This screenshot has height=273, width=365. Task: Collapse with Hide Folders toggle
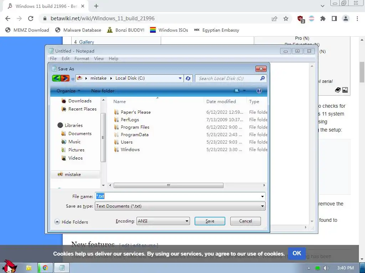click(71, 222)
